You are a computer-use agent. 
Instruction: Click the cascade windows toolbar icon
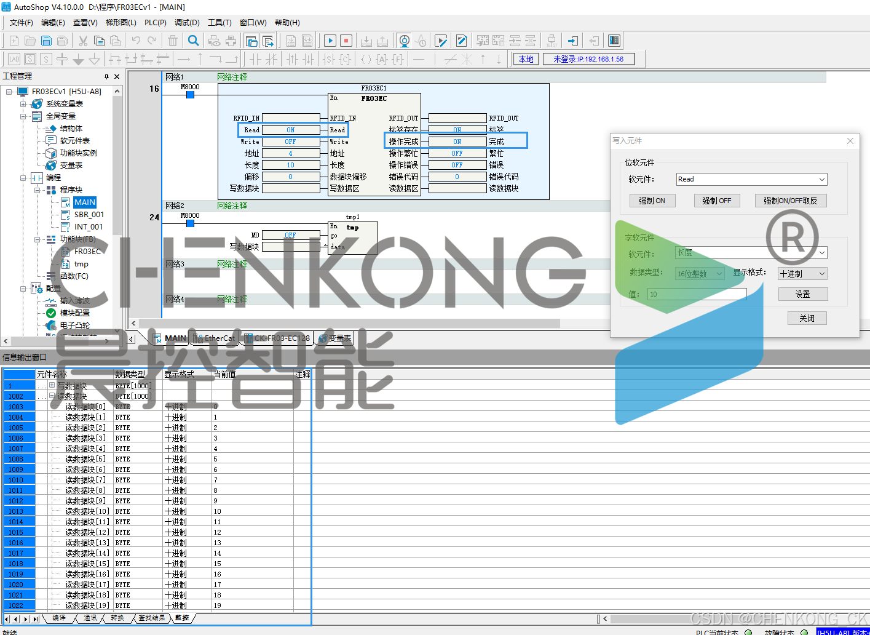point(251,41)
